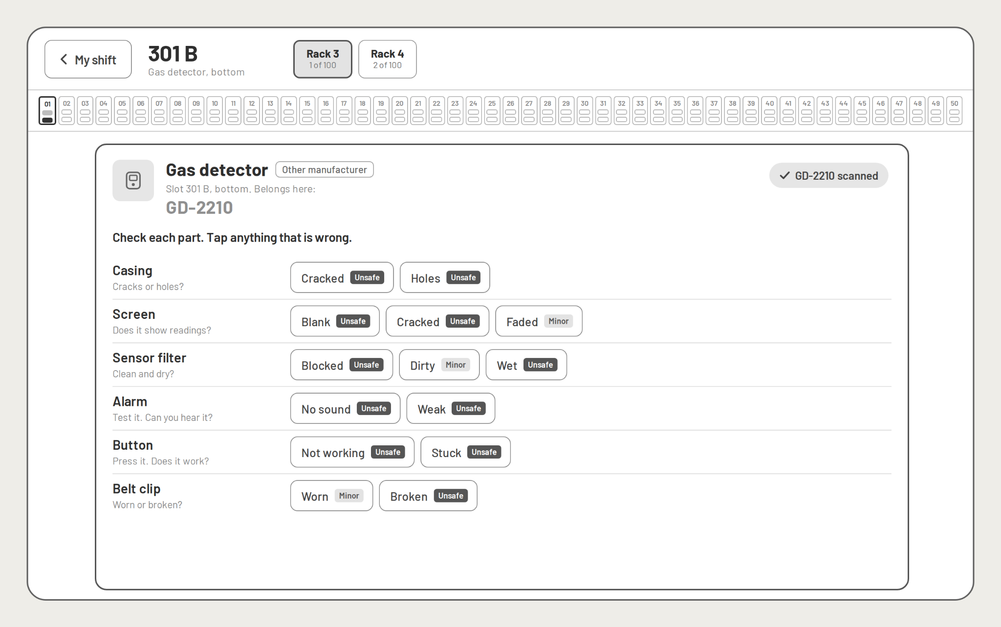Select slot column 48
Image resolution: width=1001 pixels, height=627 pixels.
[917, 110]
